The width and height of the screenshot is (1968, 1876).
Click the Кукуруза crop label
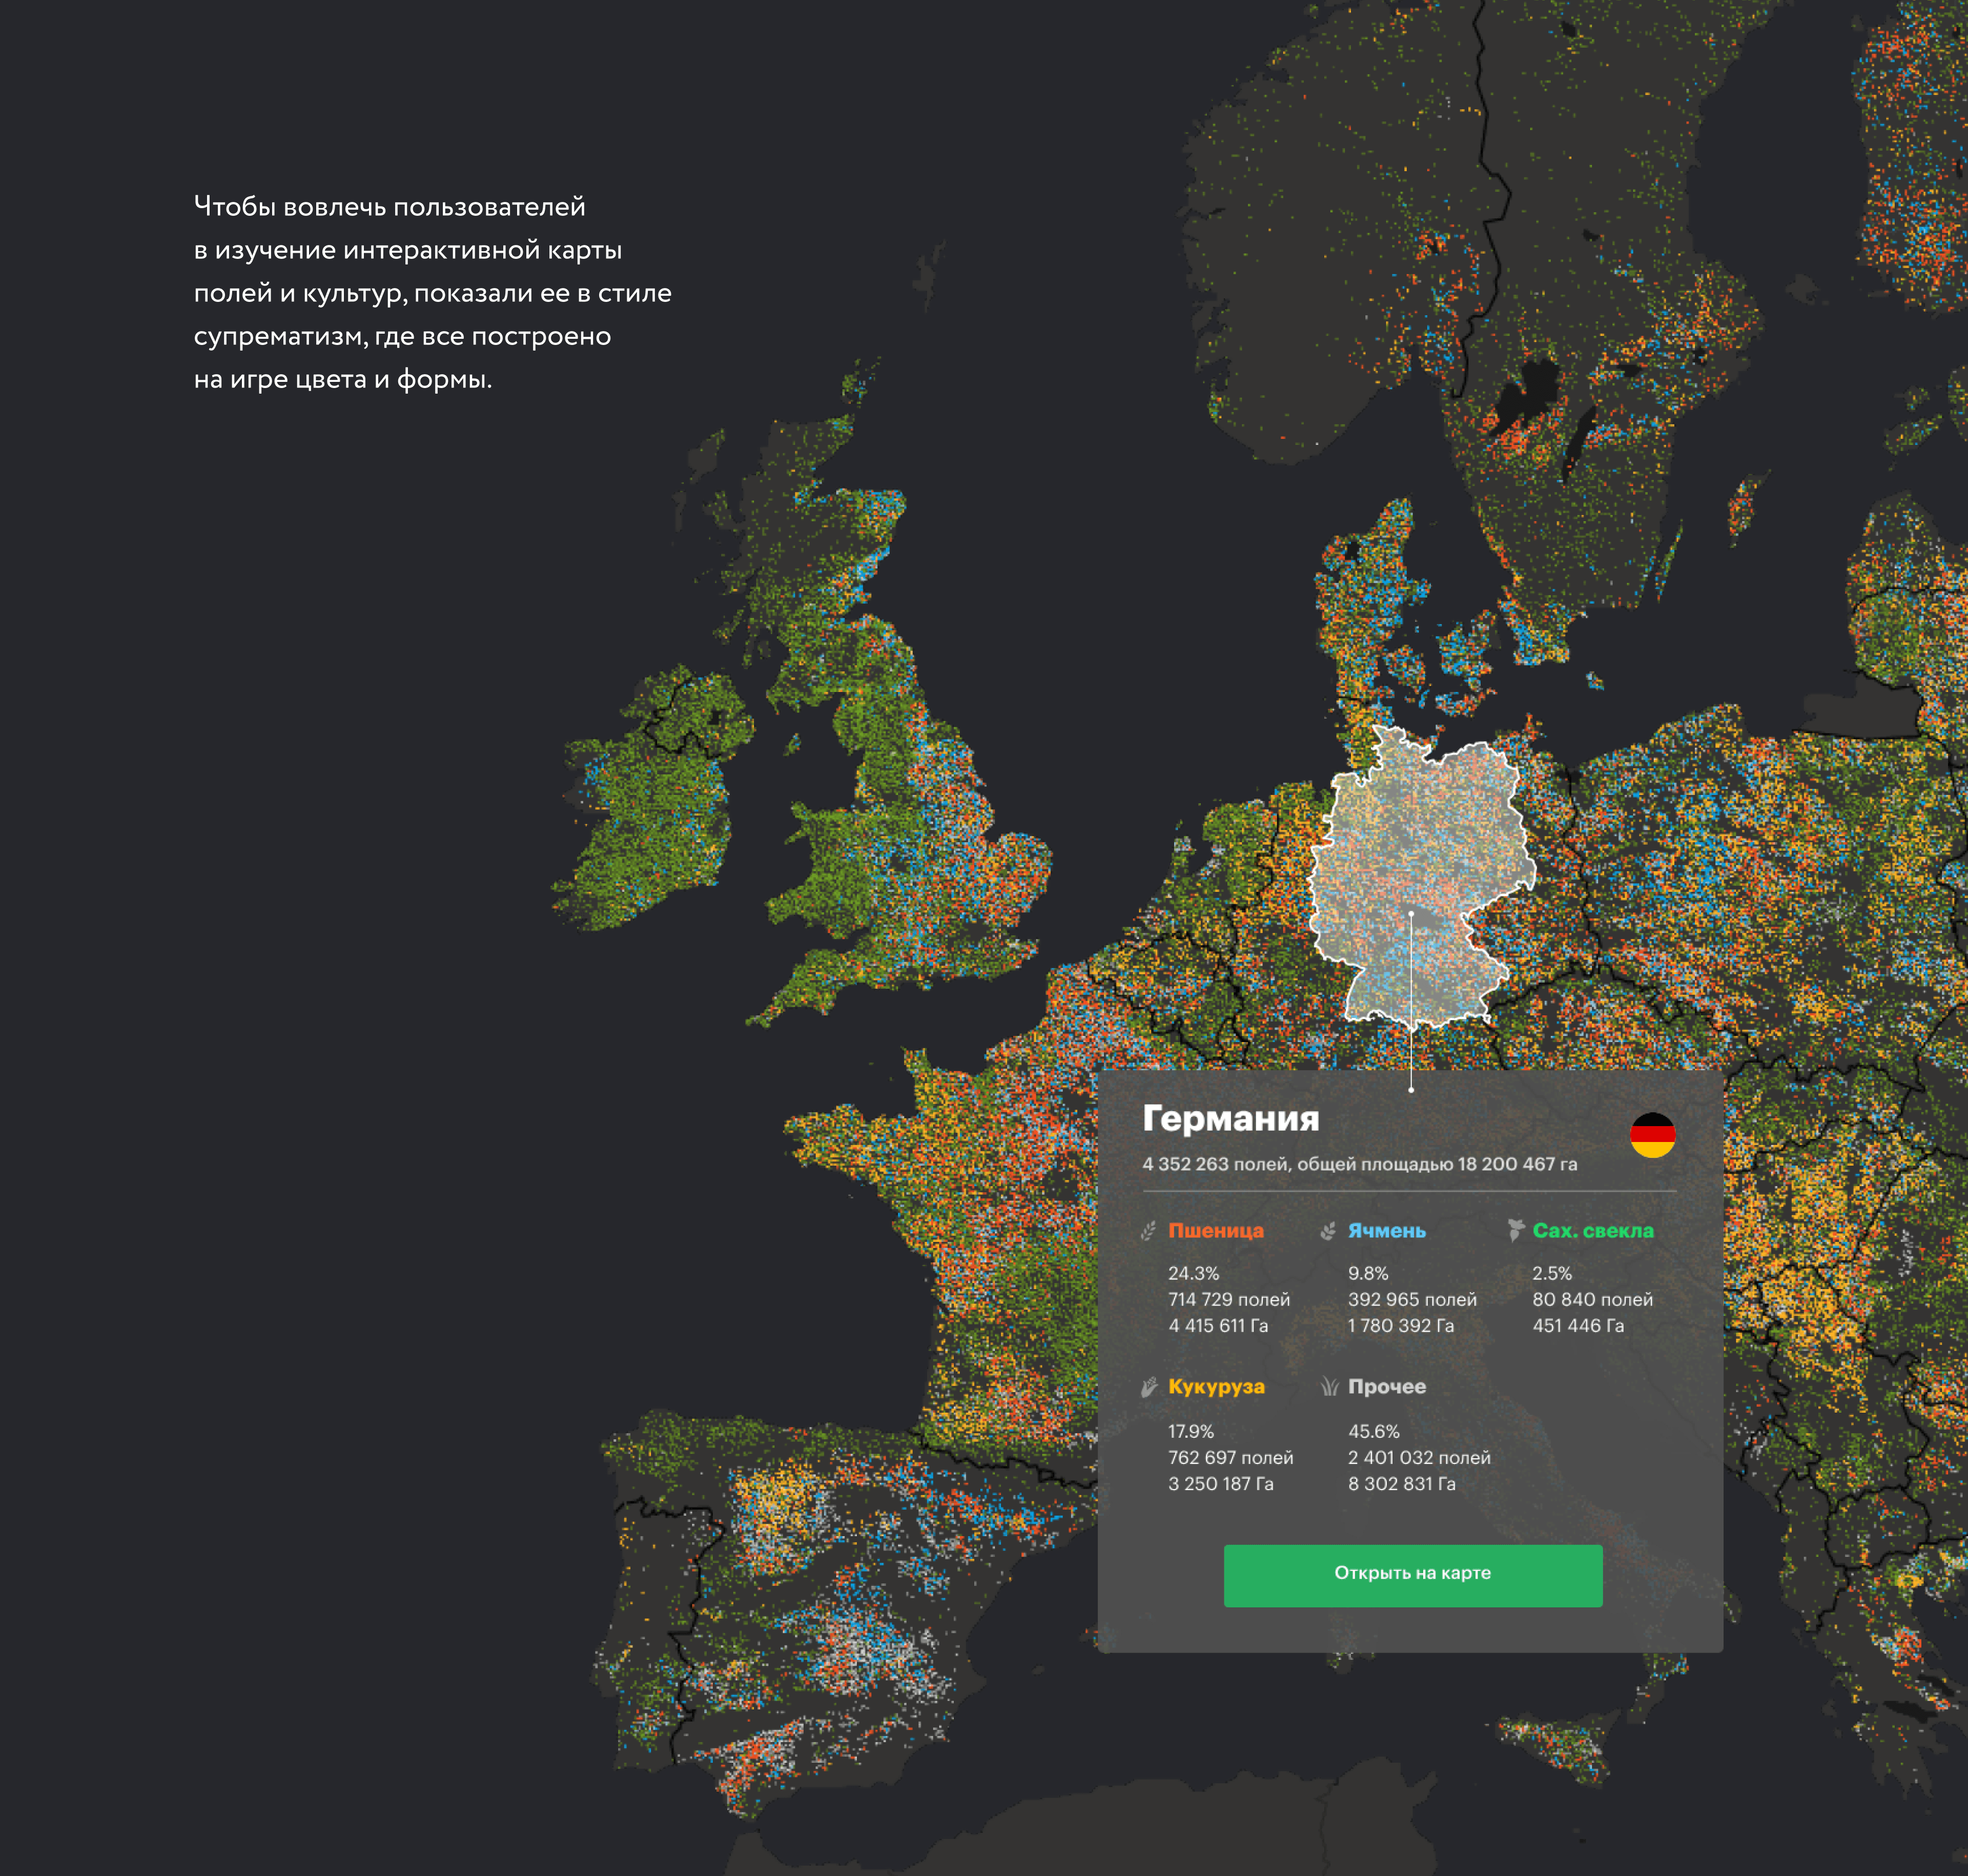[1216, 1387]
